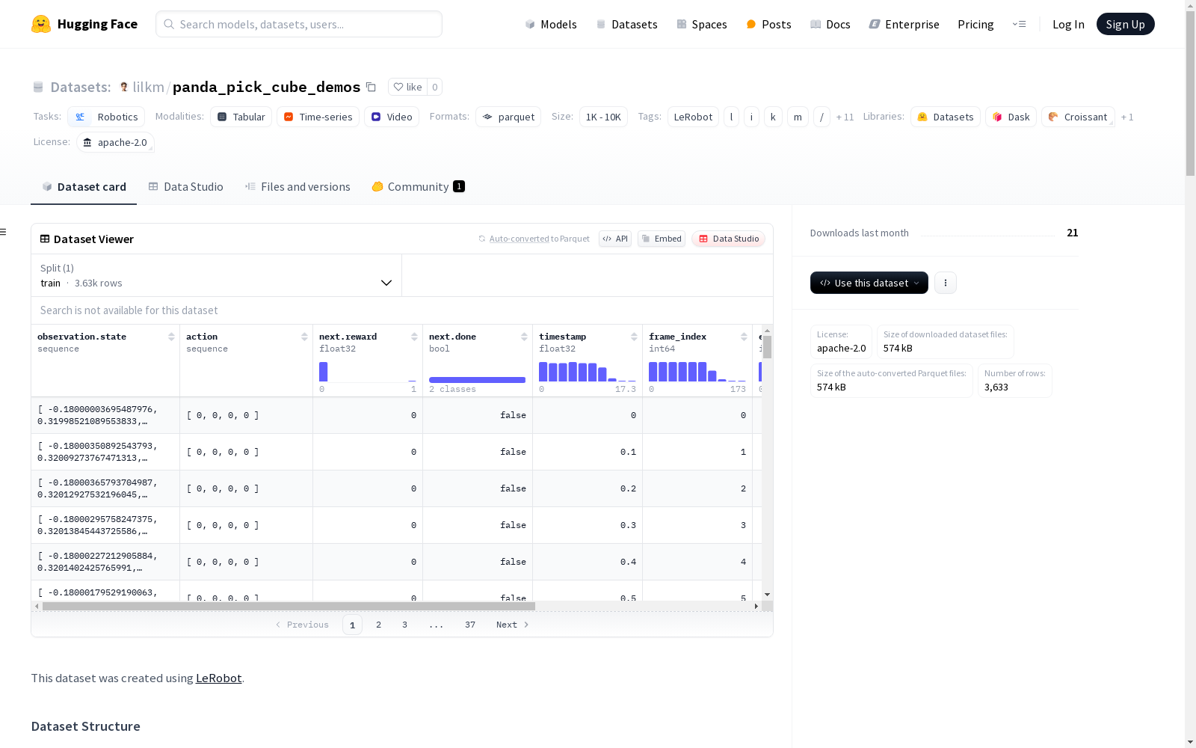The width and height of the screenshot is (1196, 748).
Task: Sort the next.done column
Action: [x=524, y=337]
